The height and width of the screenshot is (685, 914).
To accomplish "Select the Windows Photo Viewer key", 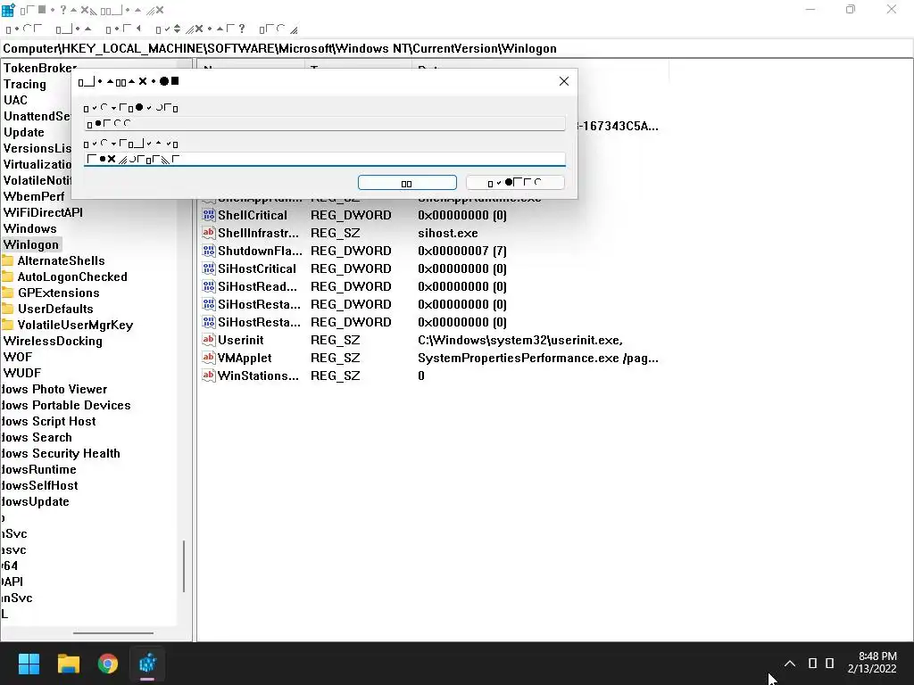I will click(54, 389).
